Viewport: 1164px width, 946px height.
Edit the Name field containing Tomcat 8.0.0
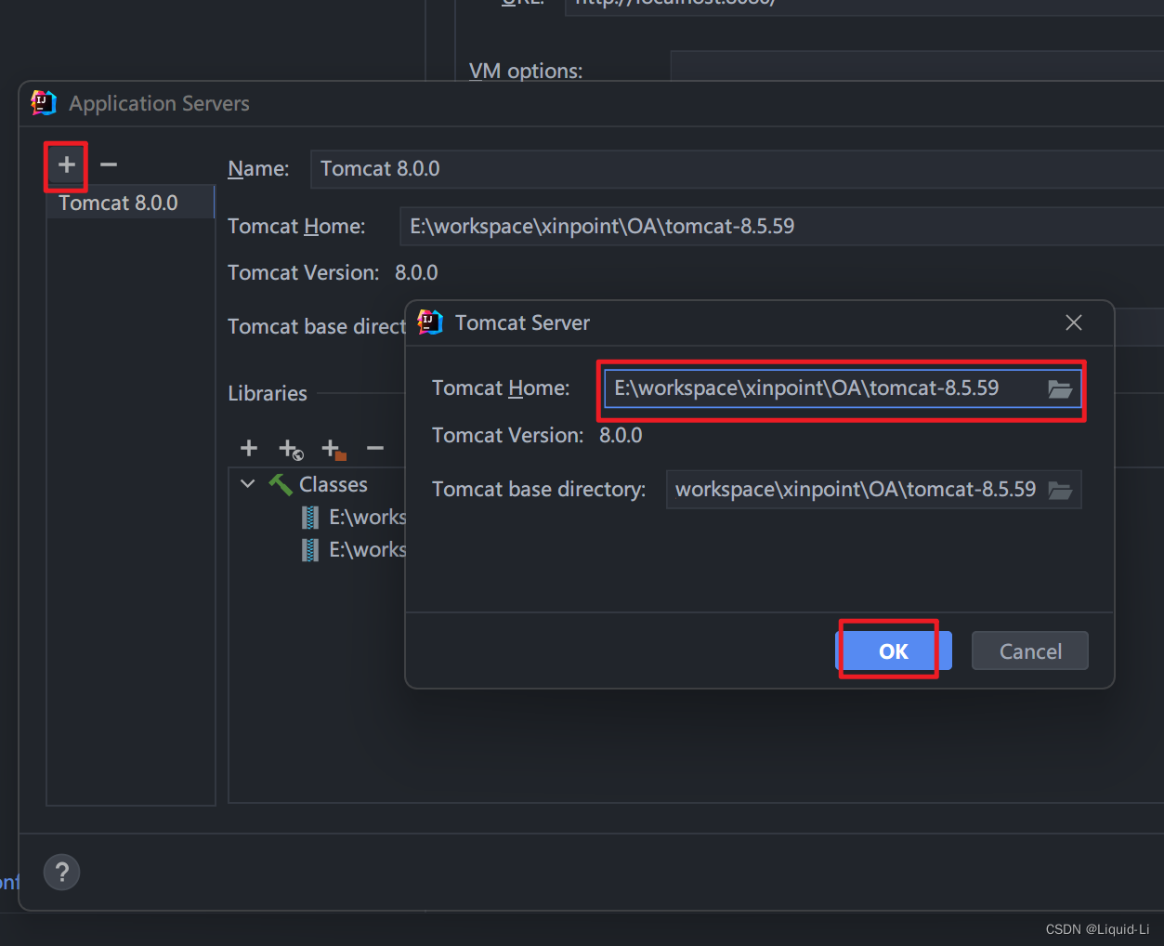(x=737, y=169)
